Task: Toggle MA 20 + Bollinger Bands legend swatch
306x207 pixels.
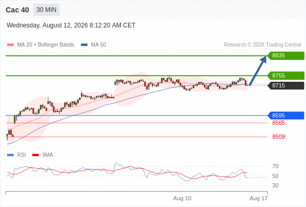Action: (x=10, y=45)
